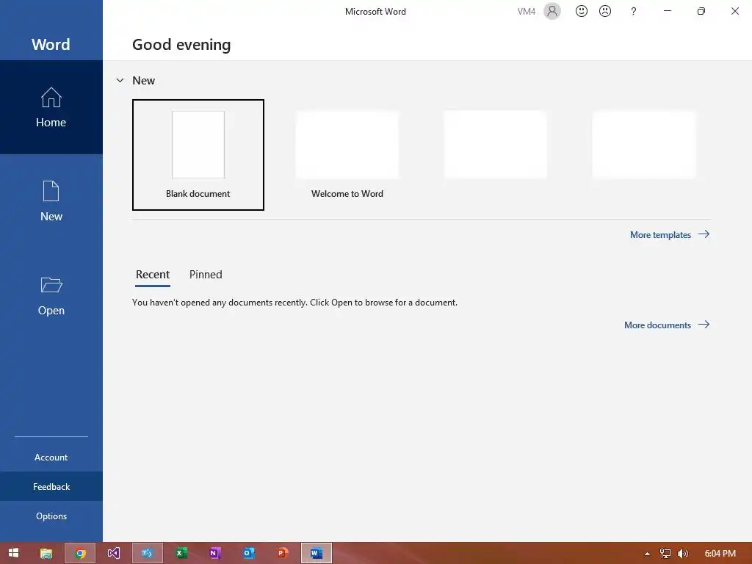Open Help with the question mark icon
Viewport: 752px width, 564px height.
coord(634,11)
